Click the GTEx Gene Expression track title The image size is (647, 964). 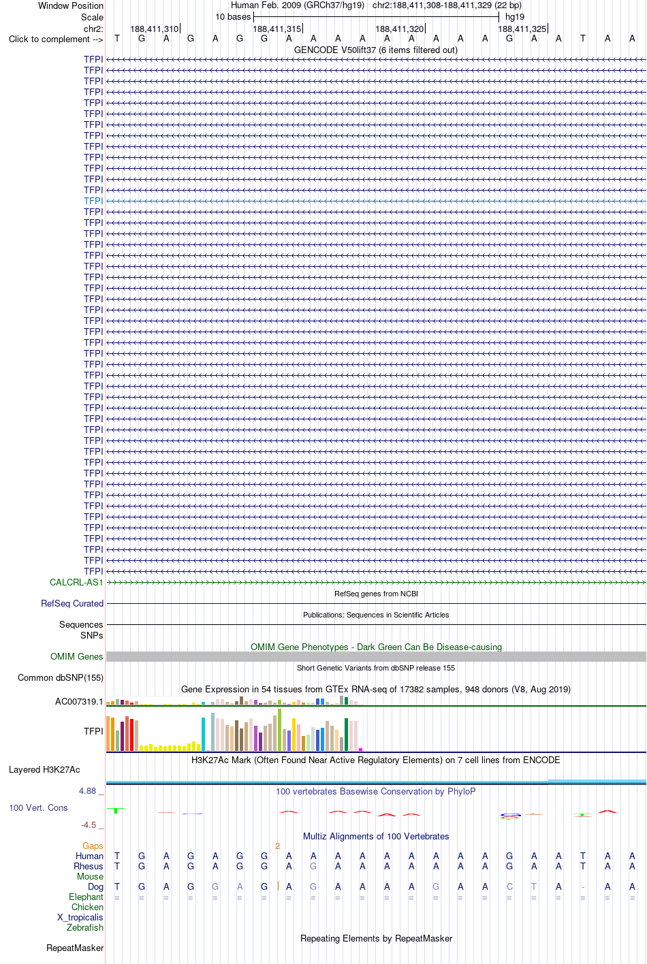[x=376, y=689]
